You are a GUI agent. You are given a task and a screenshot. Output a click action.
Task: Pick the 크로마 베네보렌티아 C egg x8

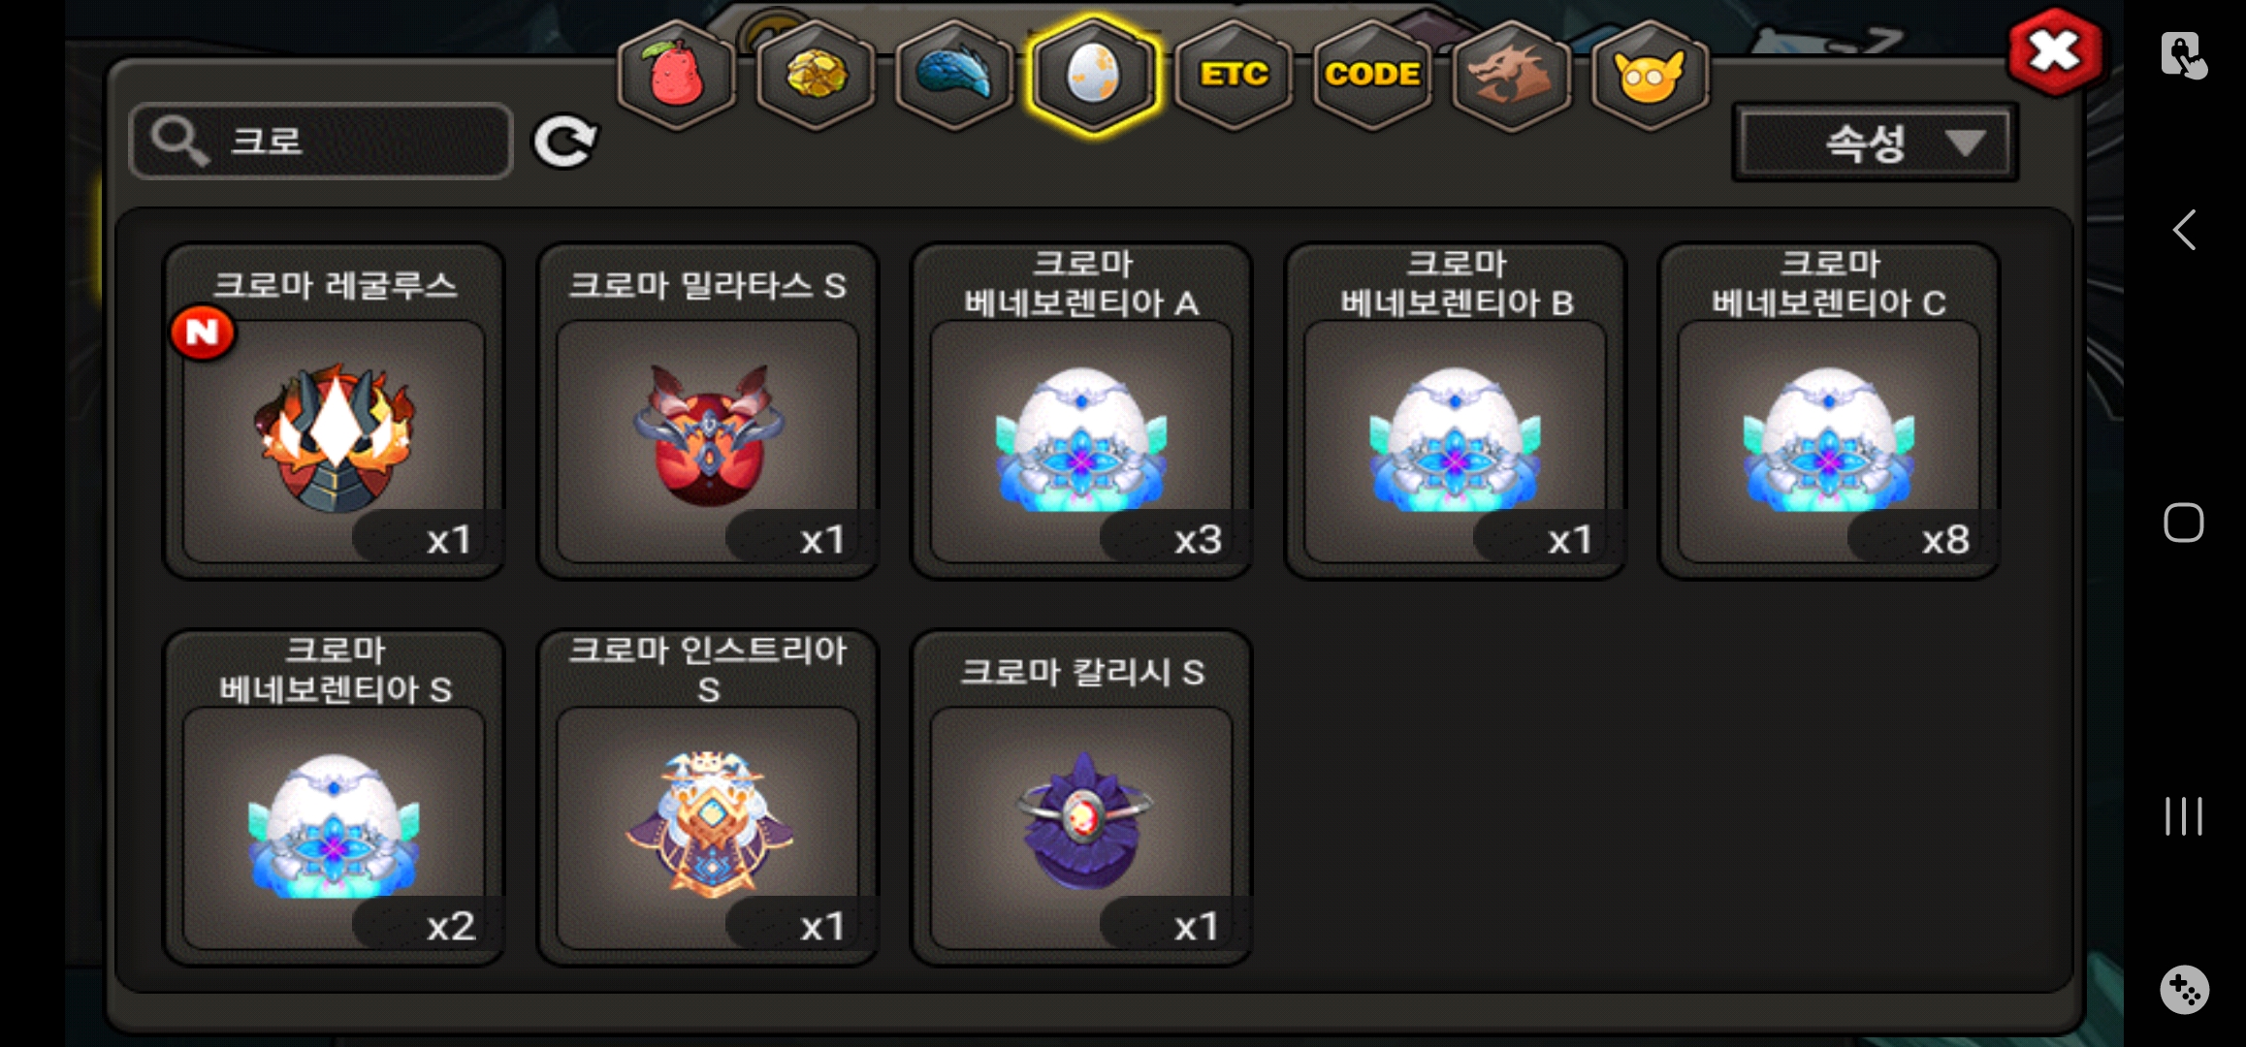point(1829,411)
